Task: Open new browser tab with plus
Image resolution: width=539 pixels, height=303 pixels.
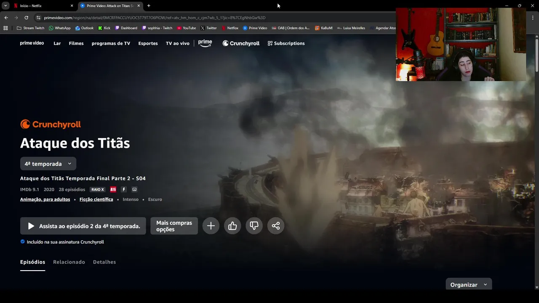Action: coord(149,6)
